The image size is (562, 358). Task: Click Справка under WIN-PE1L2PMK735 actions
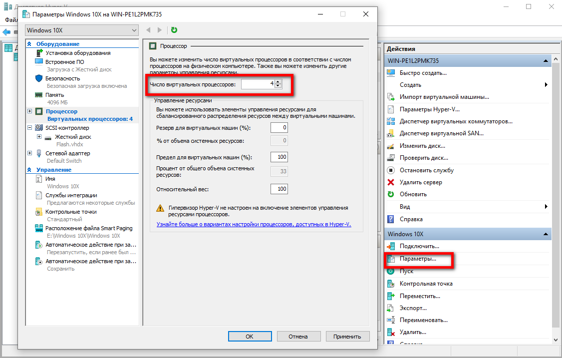411,219
